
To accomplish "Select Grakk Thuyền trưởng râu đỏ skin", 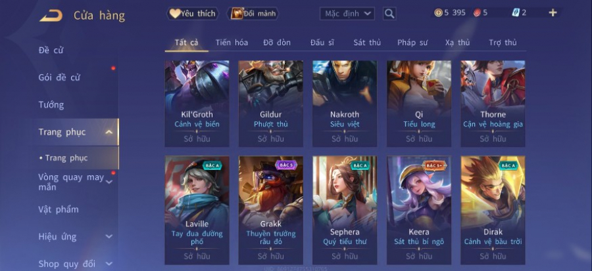I will click(x=271, y=210).
